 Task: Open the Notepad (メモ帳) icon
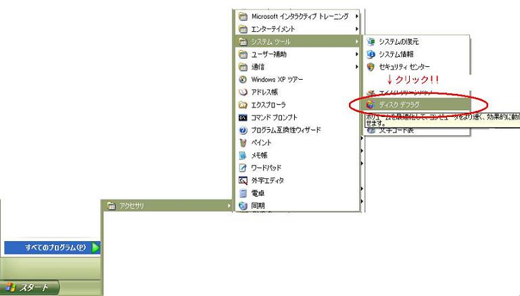[x=243, y=155]
